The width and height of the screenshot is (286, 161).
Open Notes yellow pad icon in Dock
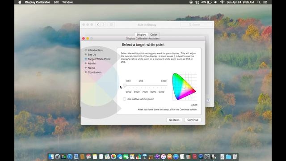(x=95, y=157)
